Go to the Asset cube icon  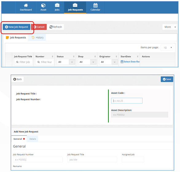pyautogui.click(x=43, y=5)
